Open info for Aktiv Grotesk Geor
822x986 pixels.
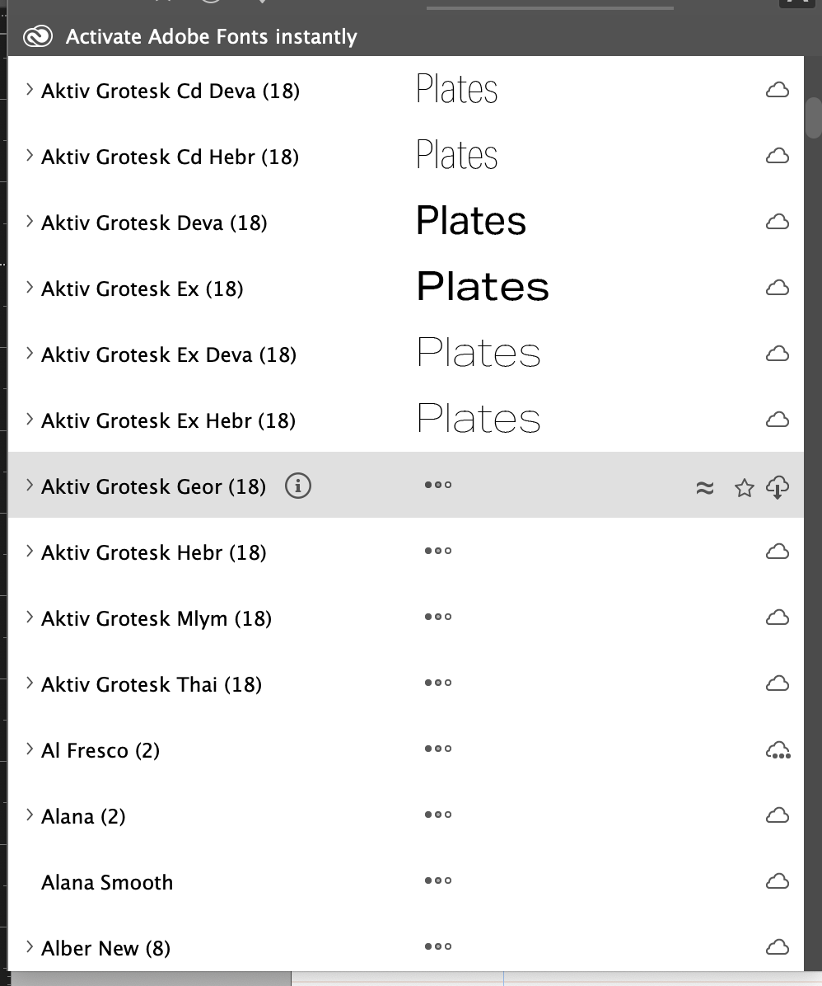tap(298, 486)
